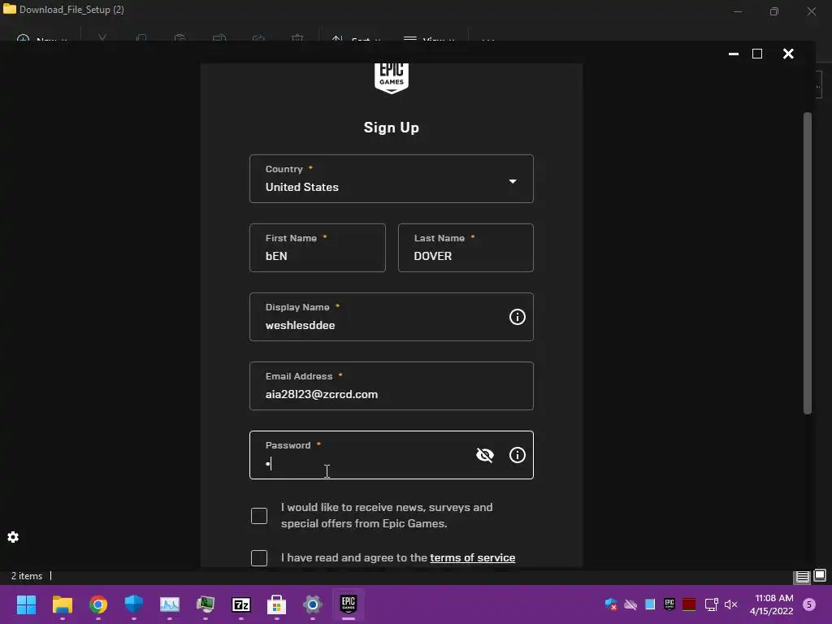Viewport: 832px width, 624px height.
Task: Click the light blue square tray icon
Action: click(649, 604)
